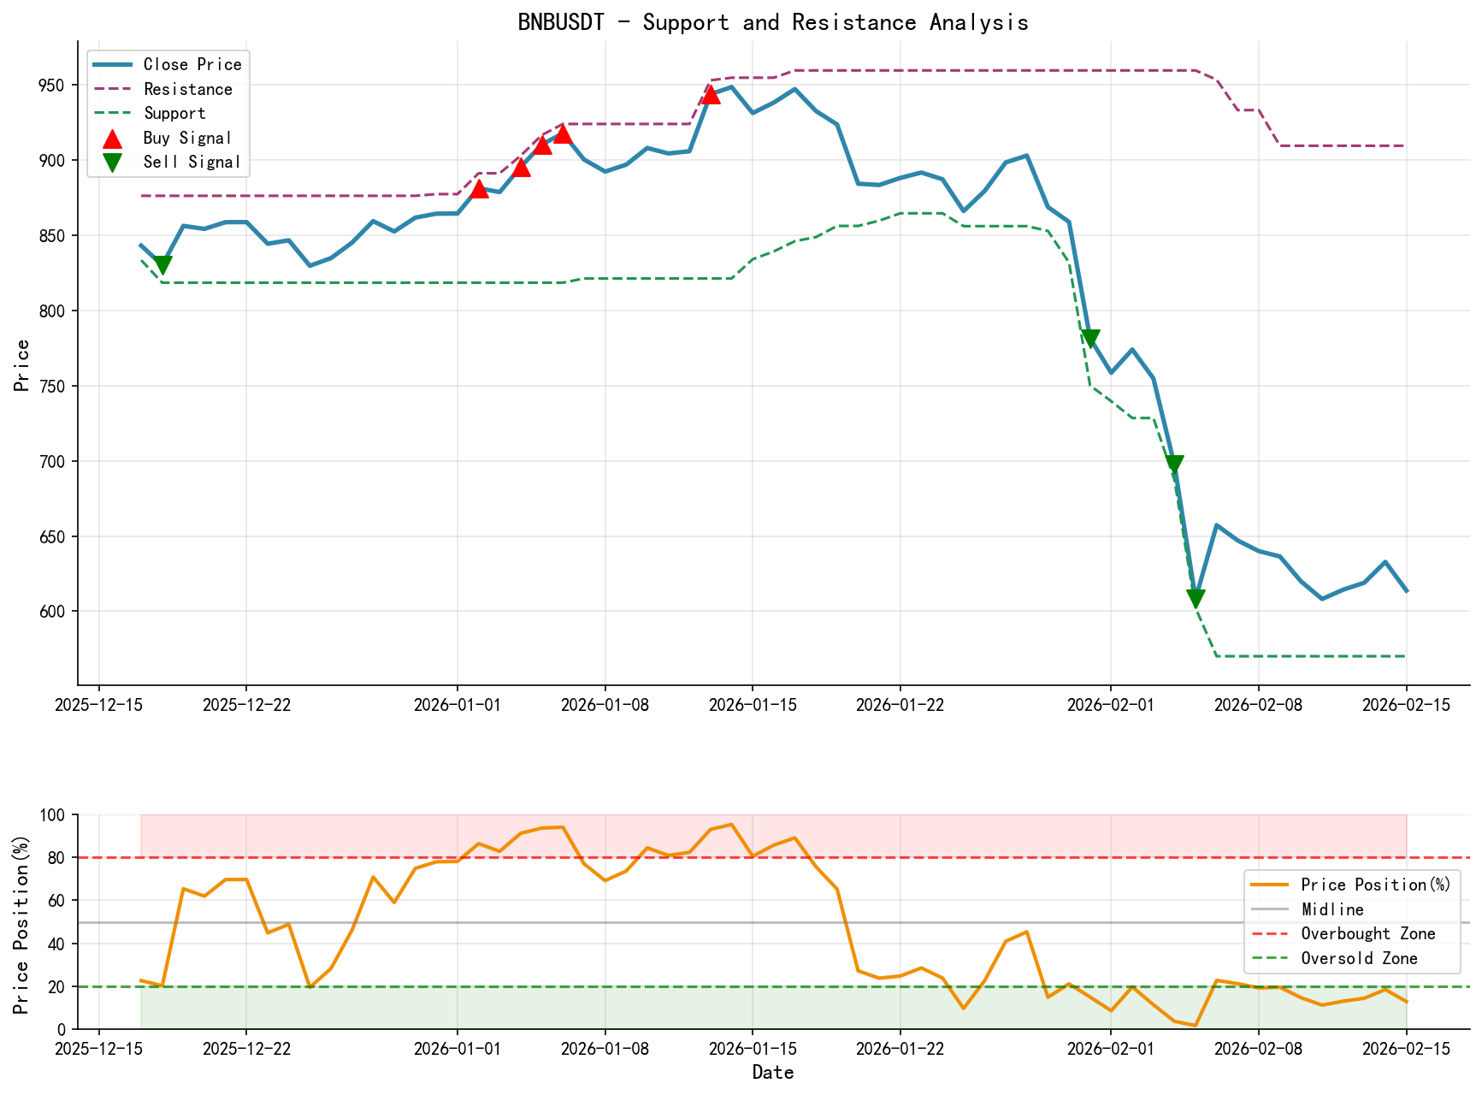
Task: Click the first buy signal arrow near 880
Action: coord(481,189)
